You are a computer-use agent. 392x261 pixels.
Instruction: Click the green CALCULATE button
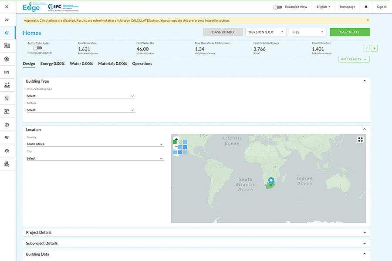[349, 32]
